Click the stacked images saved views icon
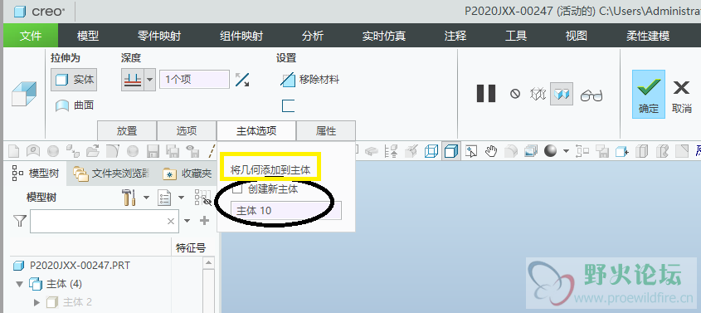 click(531, 151)
